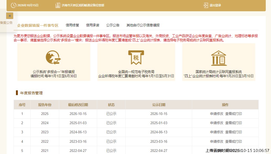Click 查看或打印 for 2023 report
The image size is (271, 154).
pos(234,132)
